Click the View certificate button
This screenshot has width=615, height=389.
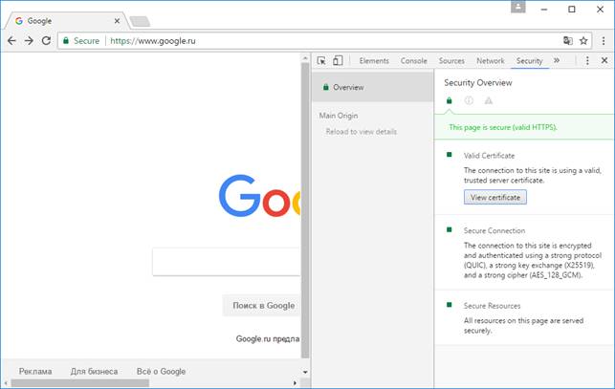tap(495, 197)
